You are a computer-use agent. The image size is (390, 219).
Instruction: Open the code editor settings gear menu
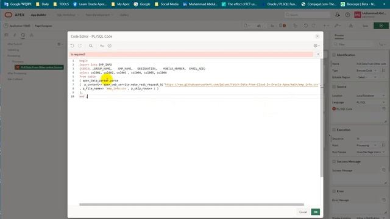316,46
